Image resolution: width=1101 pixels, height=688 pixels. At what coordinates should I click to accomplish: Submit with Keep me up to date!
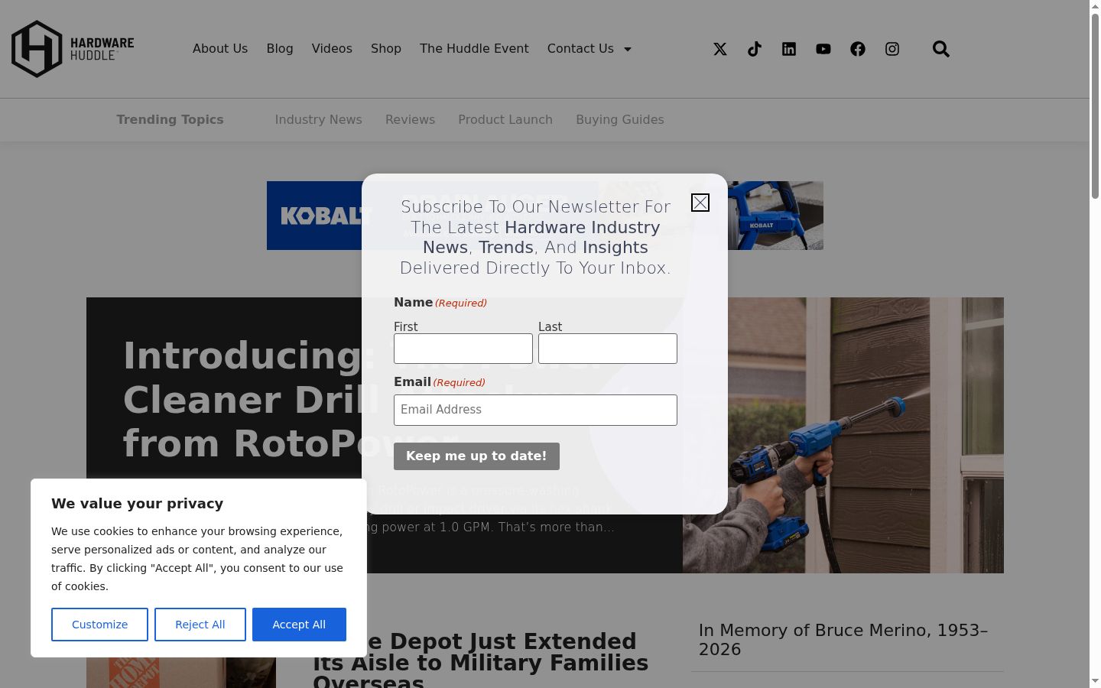click(x=476, y=456)
